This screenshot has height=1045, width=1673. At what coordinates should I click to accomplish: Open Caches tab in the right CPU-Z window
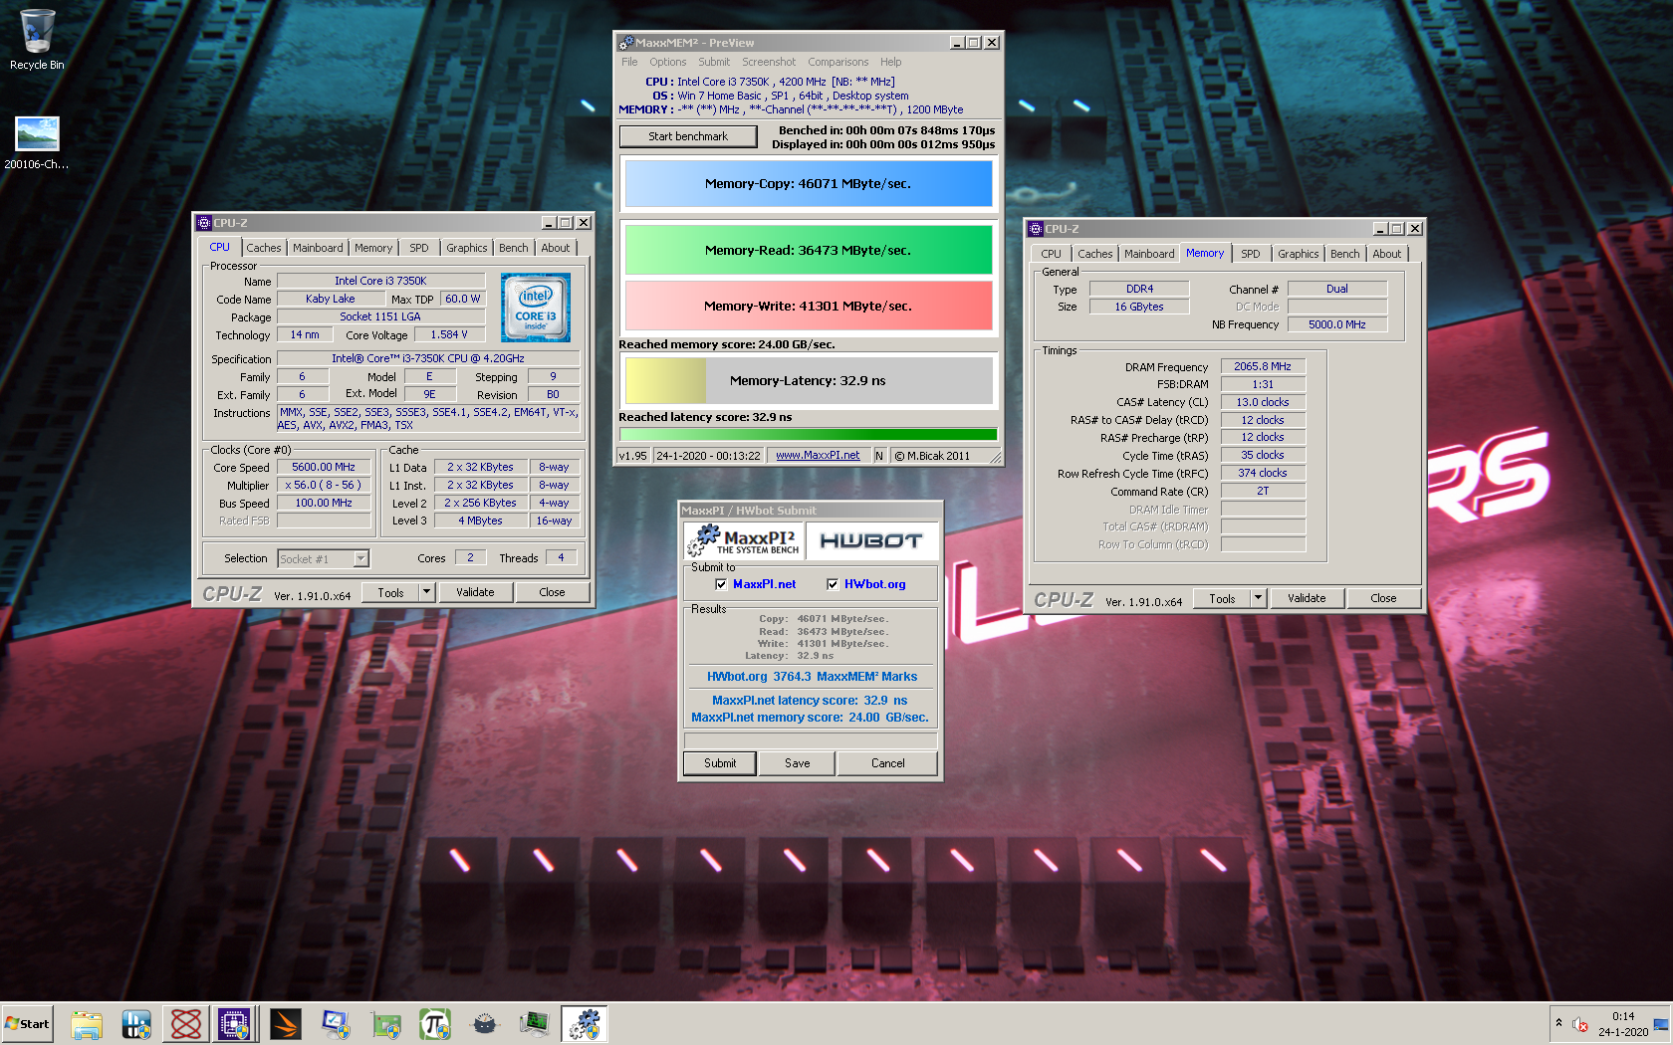(x=1095, y=254)
